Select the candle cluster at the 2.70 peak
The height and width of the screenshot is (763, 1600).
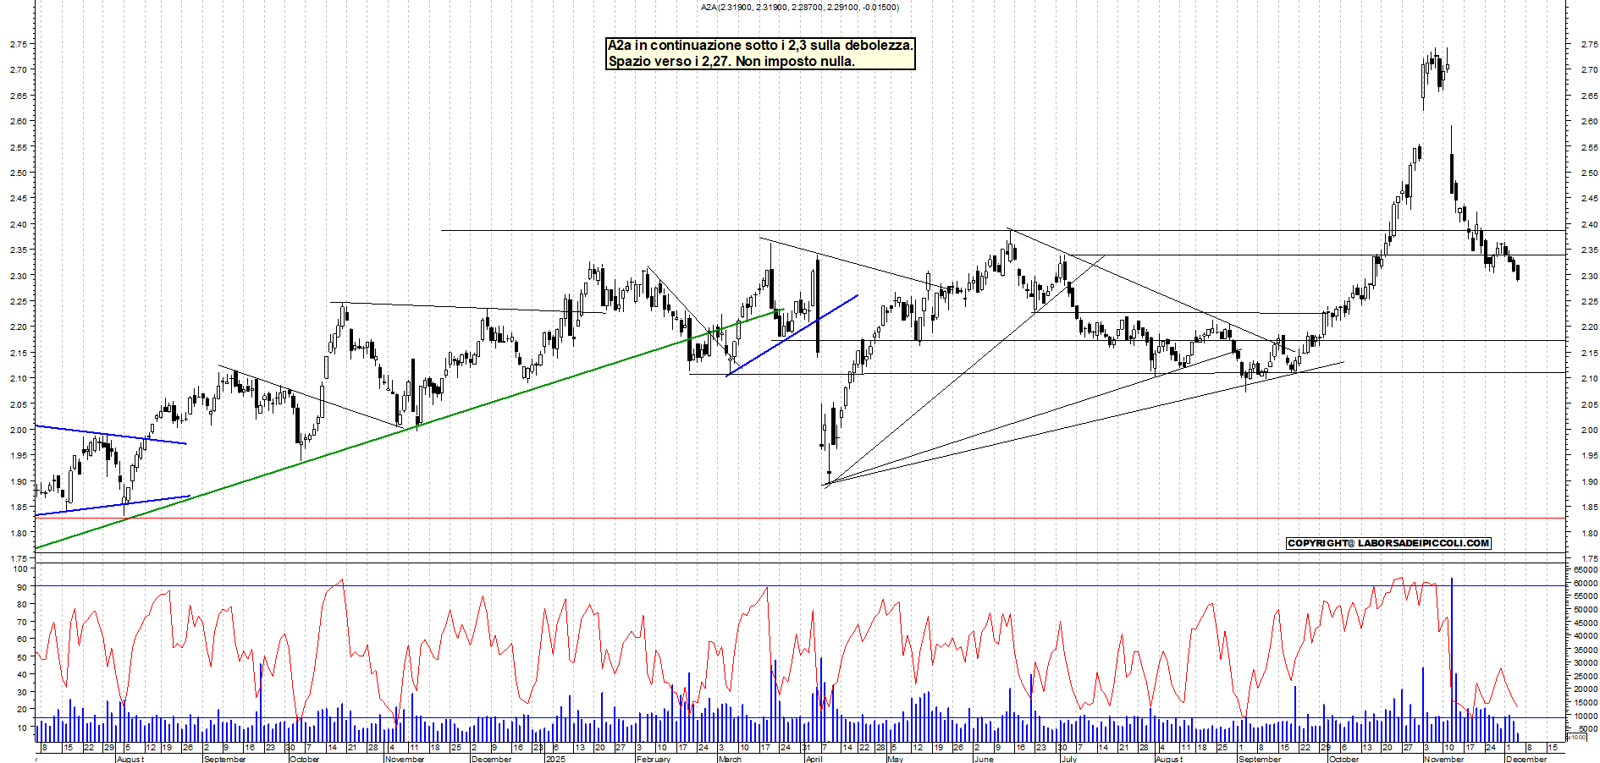[x=1433, y=72]
